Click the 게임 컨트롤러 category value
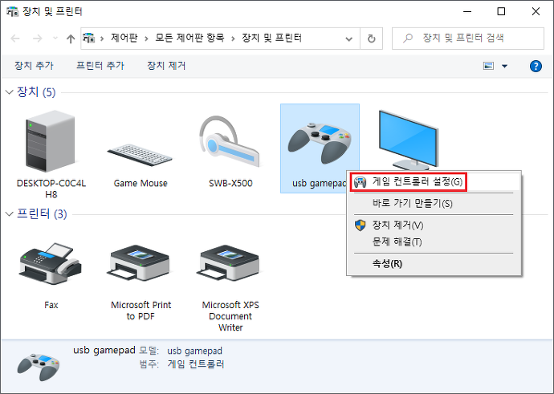Image resolution: width=554 pixels, height=394 pixels. (195, 364)
